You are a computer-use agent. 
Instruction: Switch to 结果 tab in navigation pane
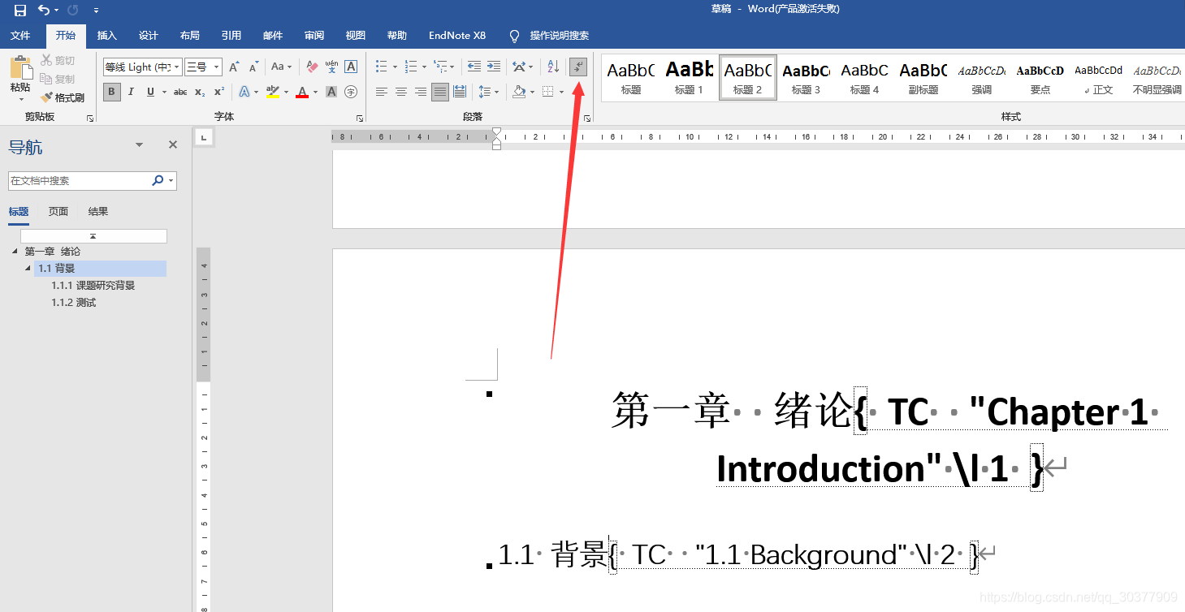98,211
